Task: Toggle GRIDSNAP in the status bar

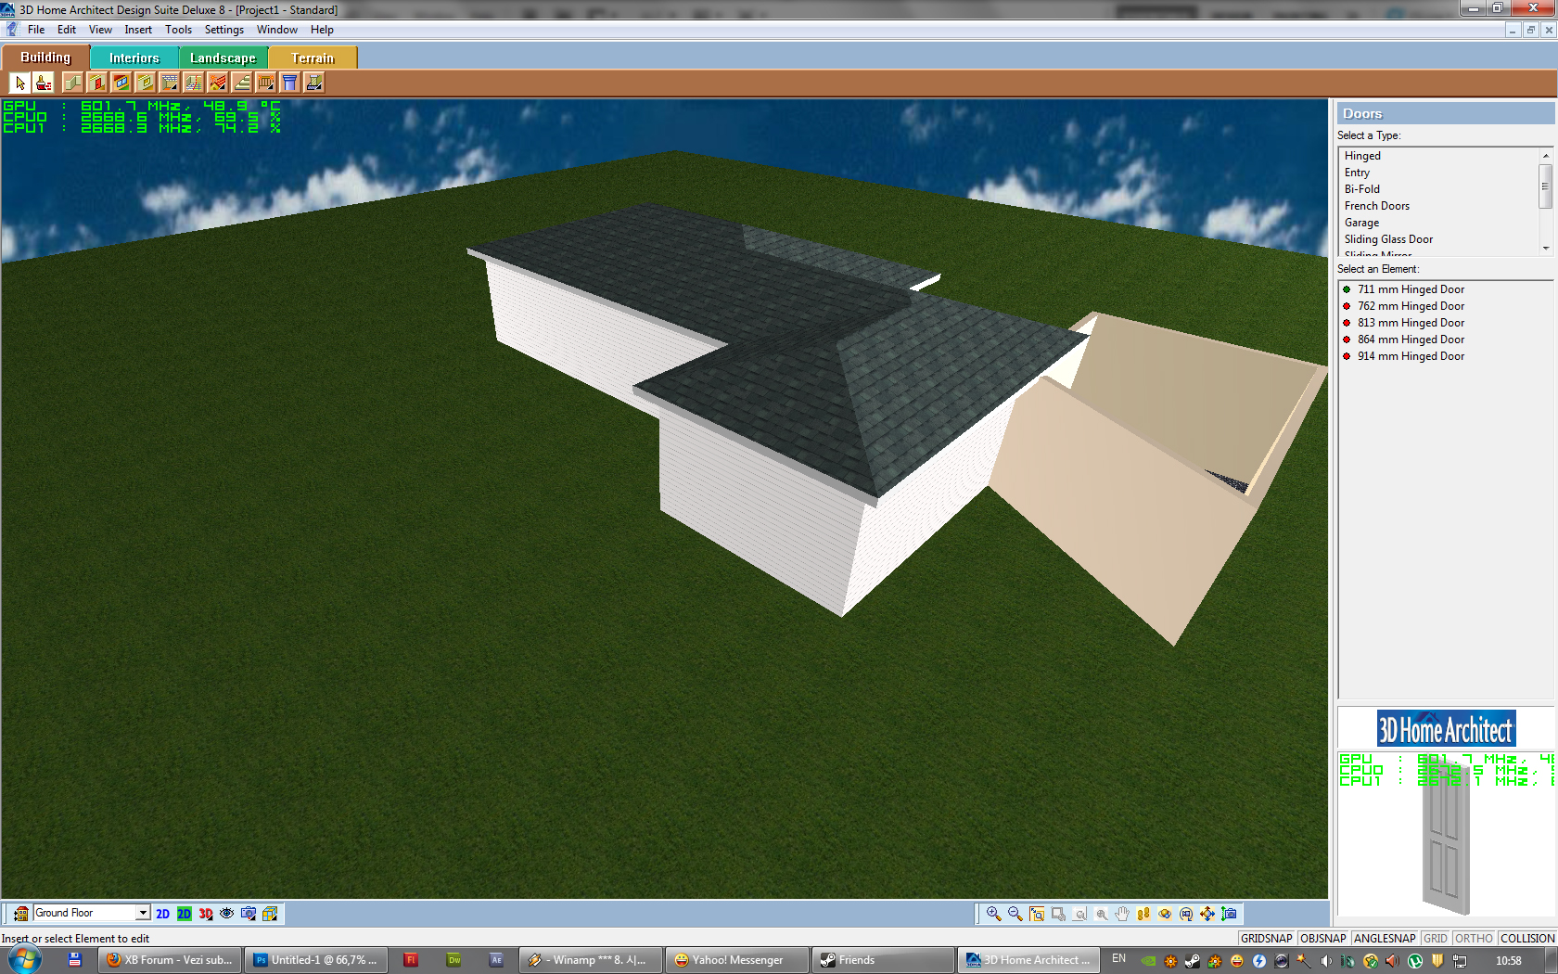Action: 1266,939
